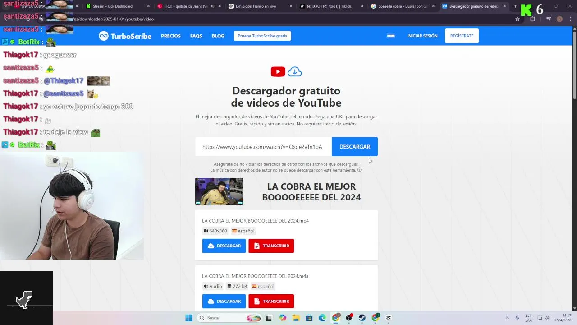Click INICIAR SESIÓN
This screenshot has width=577, height=325.
coord(422,36)
